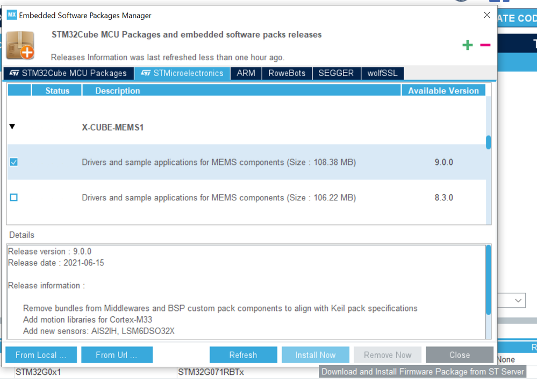537x384 pixels.
Task: Click the package list vertical scrollbar thumb
Action: tap(489, 142)
